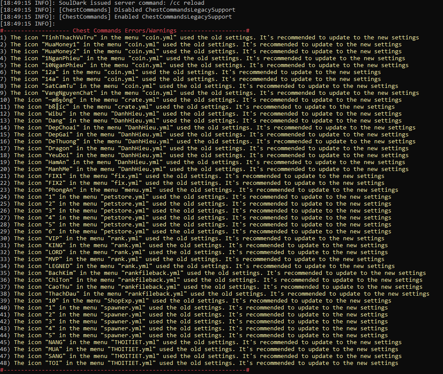Select the line mentioning icon "1NganPhieu"

point(203,58)
